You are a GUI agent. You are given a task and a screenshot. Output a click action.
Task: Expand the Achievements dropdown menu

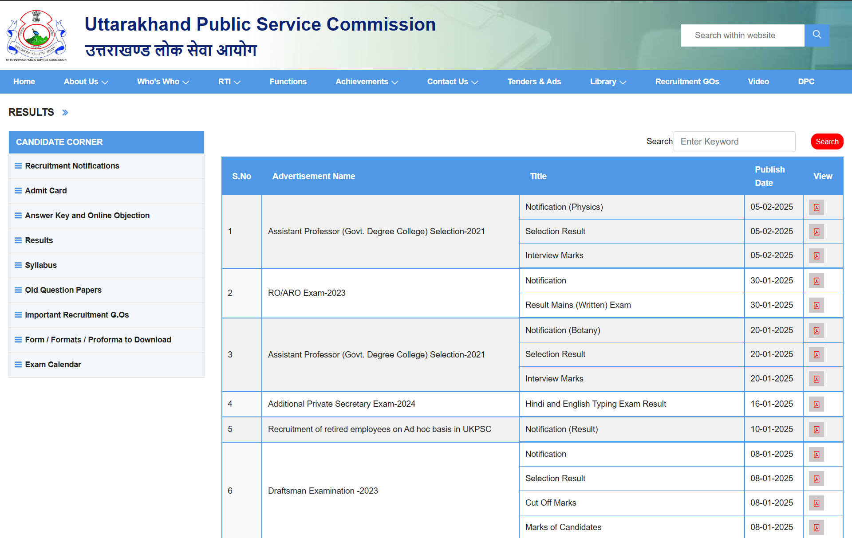pyautogui.click(x=367, y=82)
